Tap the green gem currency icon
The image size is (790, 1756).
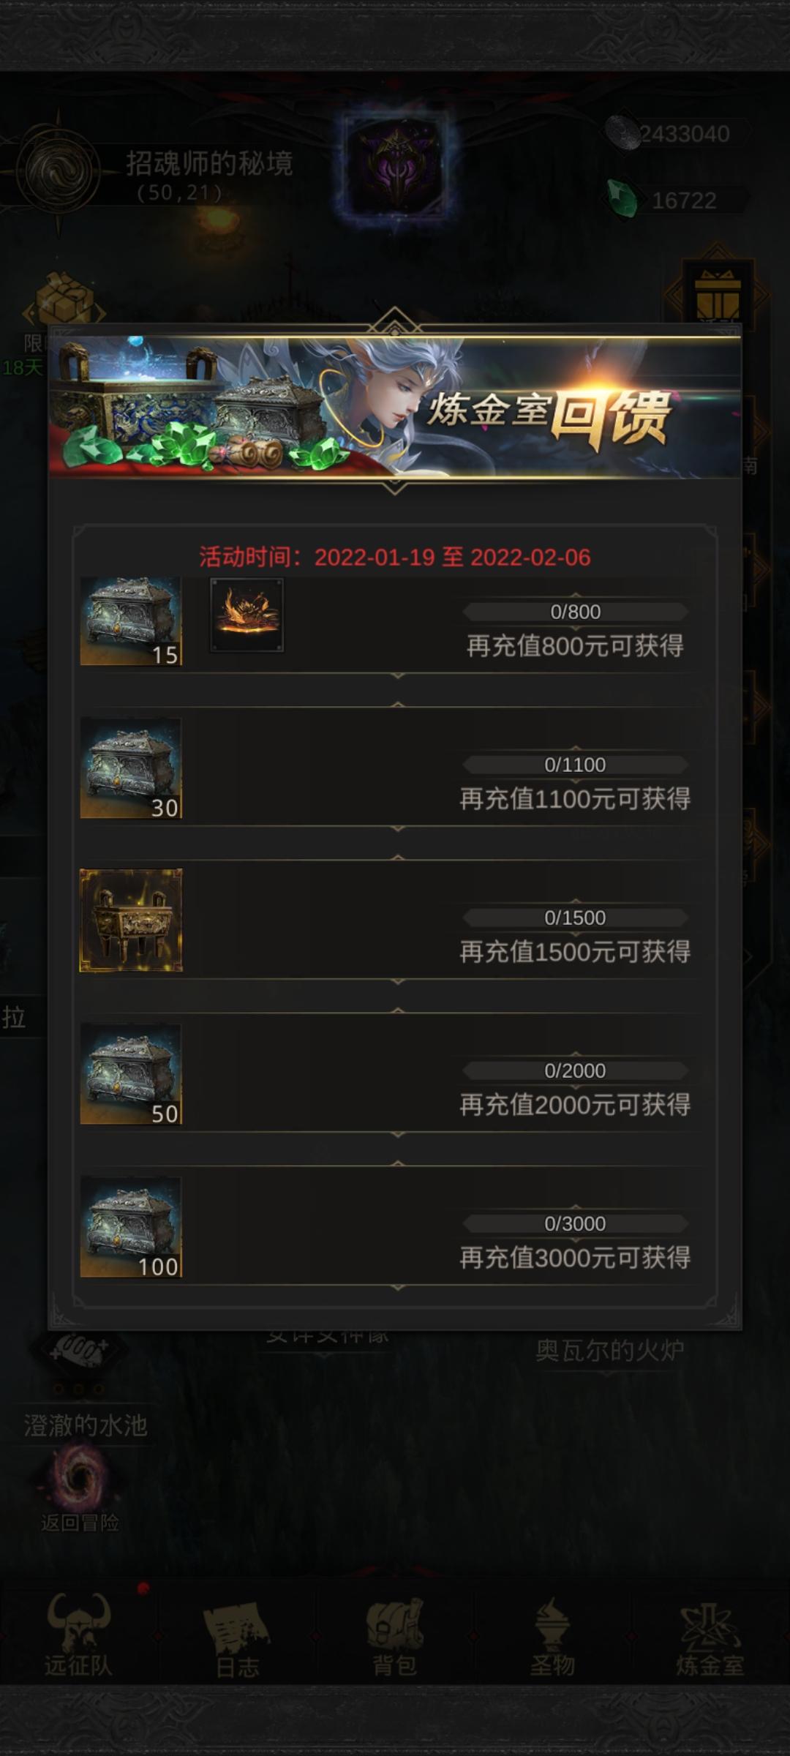tap(621, 198)
